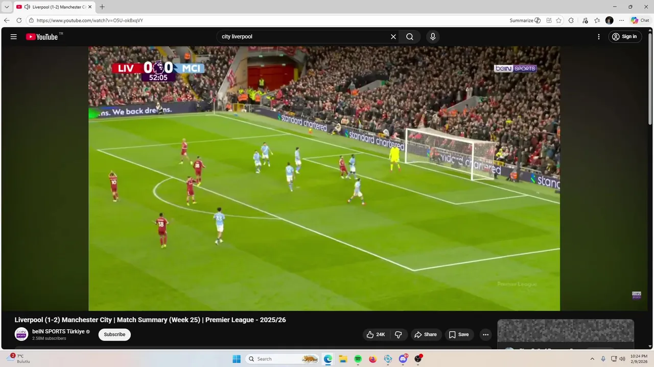This screenshot has height=367, width=654.
Task: Click the taskbar Search box
Action: (282, 359)
